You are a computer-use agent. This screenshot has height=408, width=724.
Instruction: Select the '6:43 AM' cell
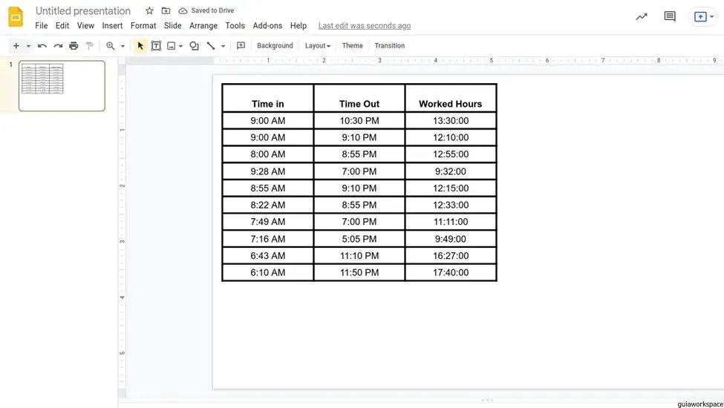point(268,256)
